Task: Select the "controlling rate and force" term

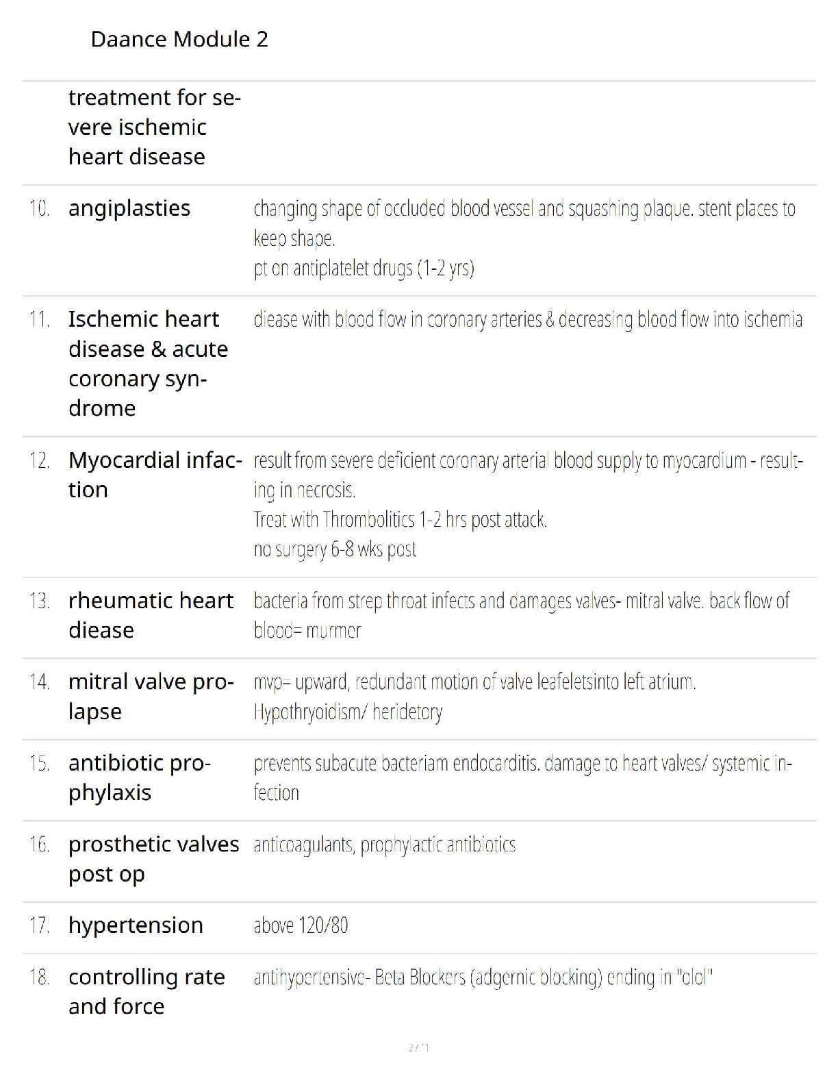Action: (147, 991)
